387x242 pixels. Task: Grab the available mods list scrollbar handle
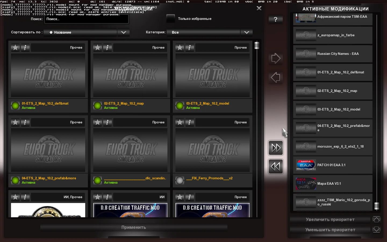257,45
